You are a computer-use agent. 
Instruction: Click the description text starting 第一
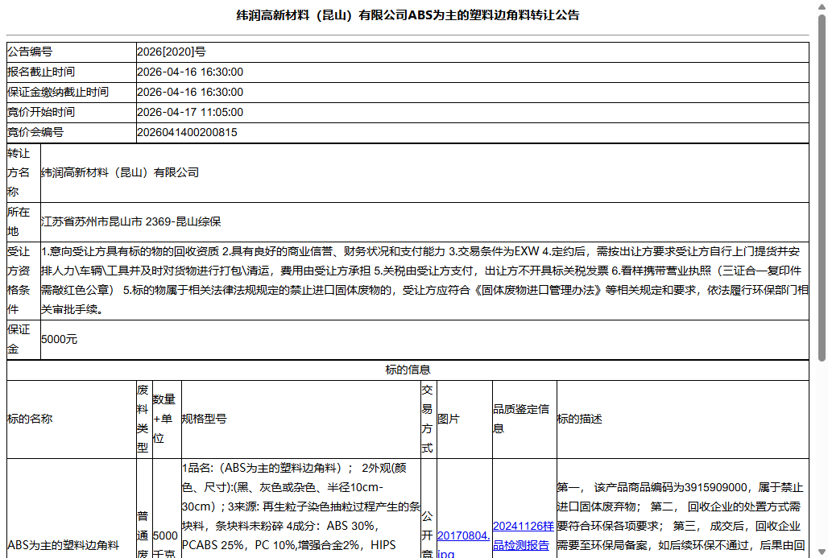(x=682, y=516)
